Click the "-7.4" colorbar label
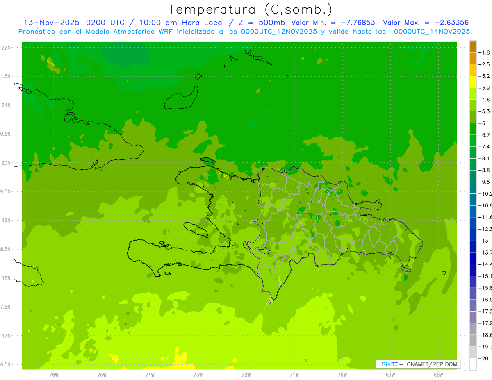This screenshot has width=492, height=380. (484, 147)
